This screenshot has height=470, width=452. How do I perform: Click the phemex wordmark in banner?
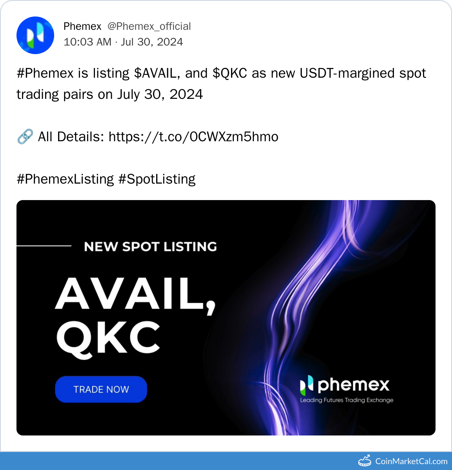354,385
